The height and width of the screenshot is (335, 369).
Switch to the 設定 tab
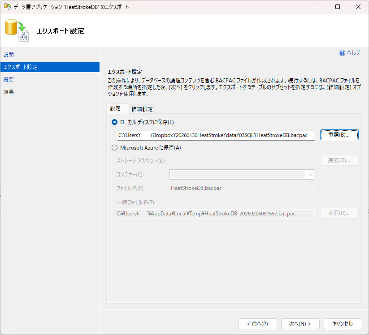click(x=115, y=108)
